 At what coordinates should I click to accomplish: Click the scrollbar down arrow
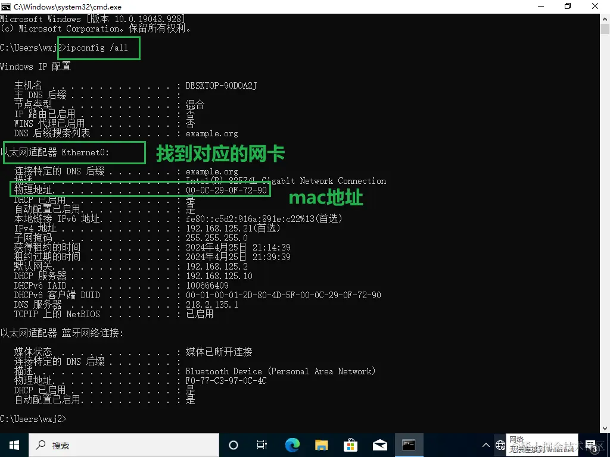[x=605, y=428]
